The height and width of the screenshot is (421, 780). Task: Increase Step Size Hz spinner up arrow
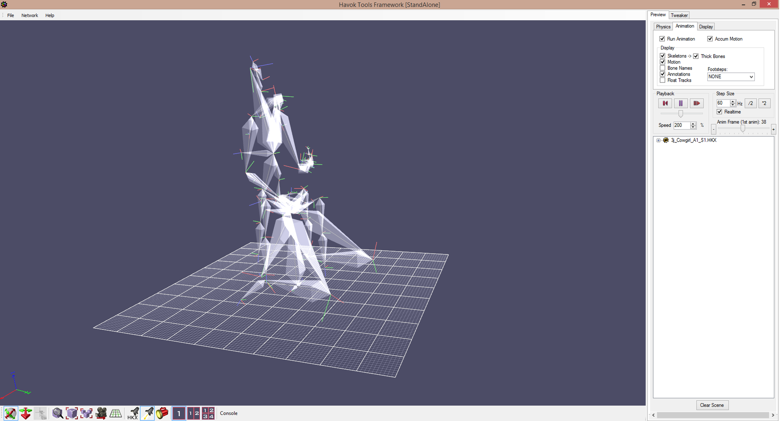tap(733, 101)
